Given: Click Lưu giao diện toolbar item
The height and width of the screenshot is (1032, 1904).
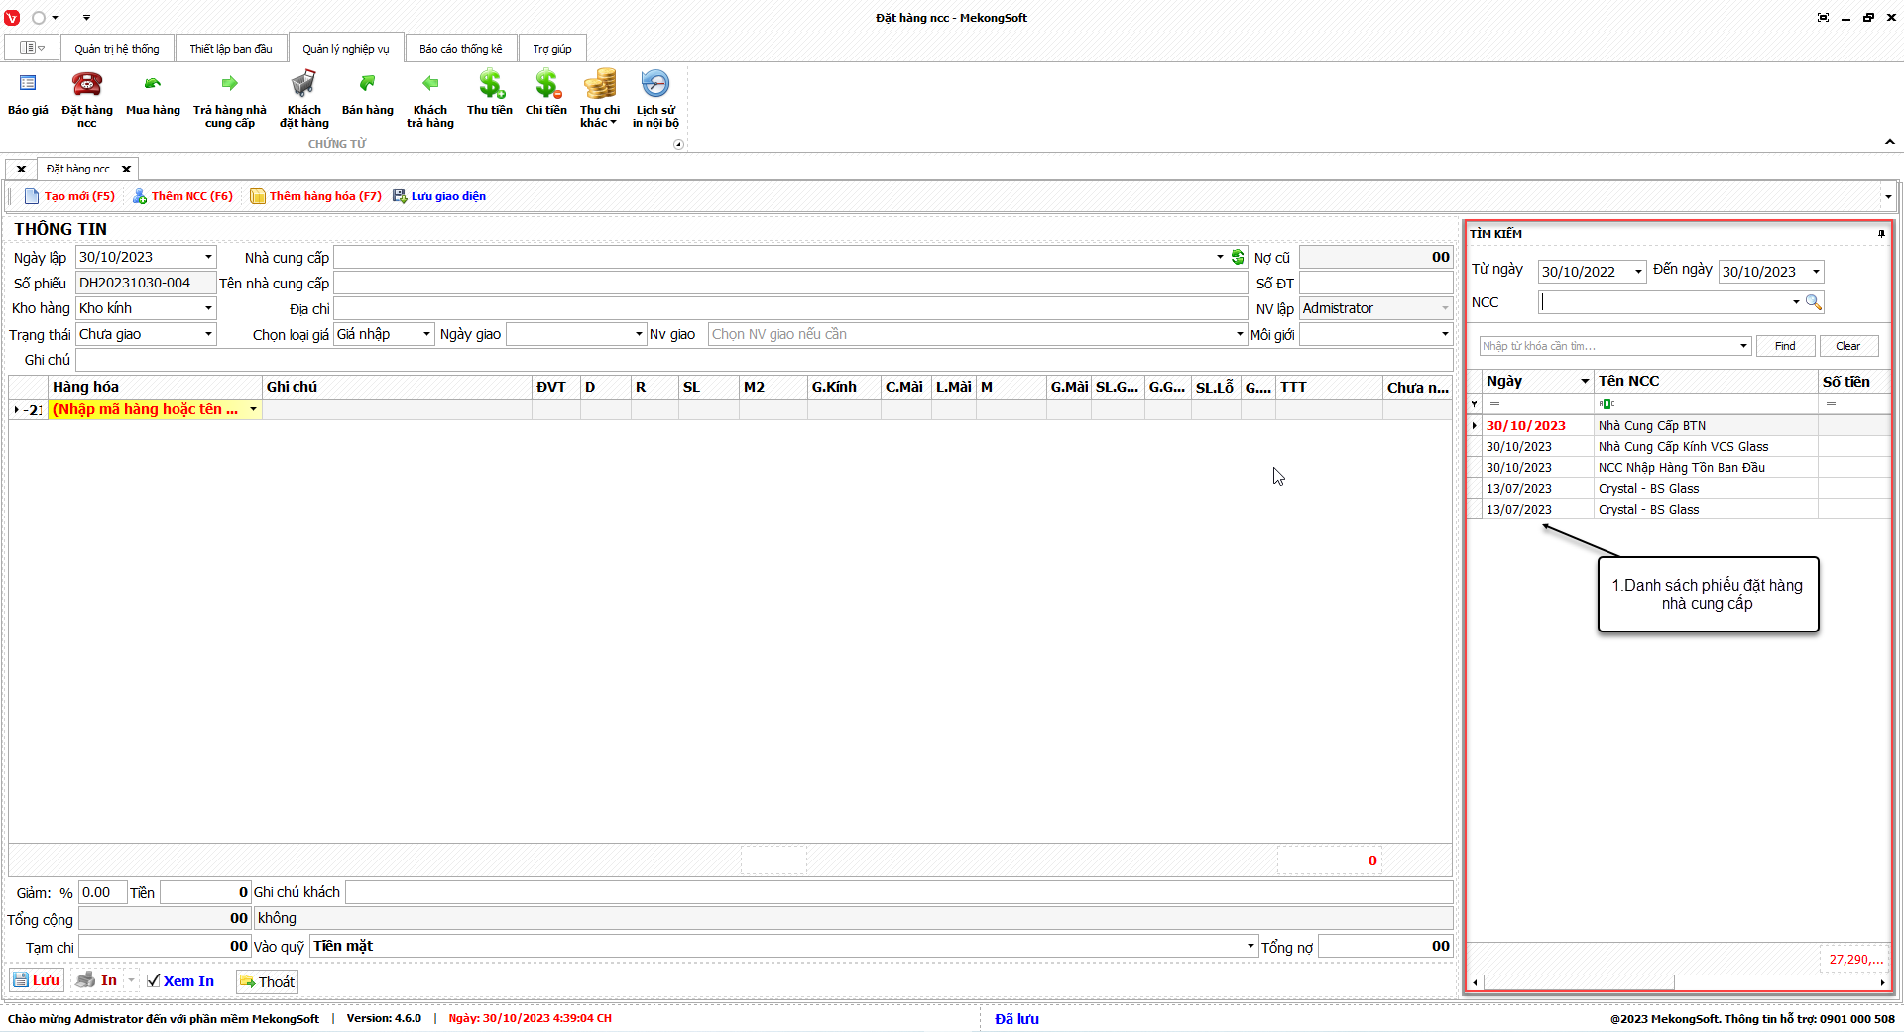Looking at the screenshot, I should (439, 196).
